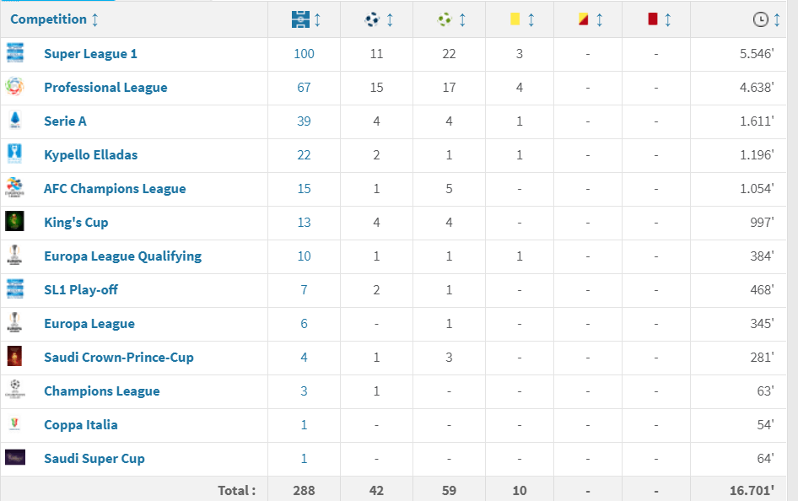This screenshot has width=798, height=501.
Task: Click 39 appearances for Serie A
Action: click(x=304, y=121)
